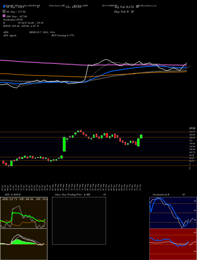197x260 pixels.
Task: Click the magenta 200 Day legend swatch
Action: tap(4, 16)
